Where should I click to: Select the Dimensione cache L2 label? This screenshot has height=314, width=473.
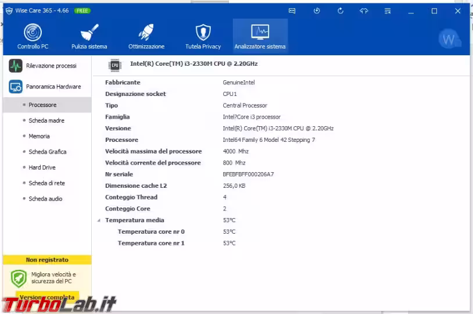click(x=136, y=185)
